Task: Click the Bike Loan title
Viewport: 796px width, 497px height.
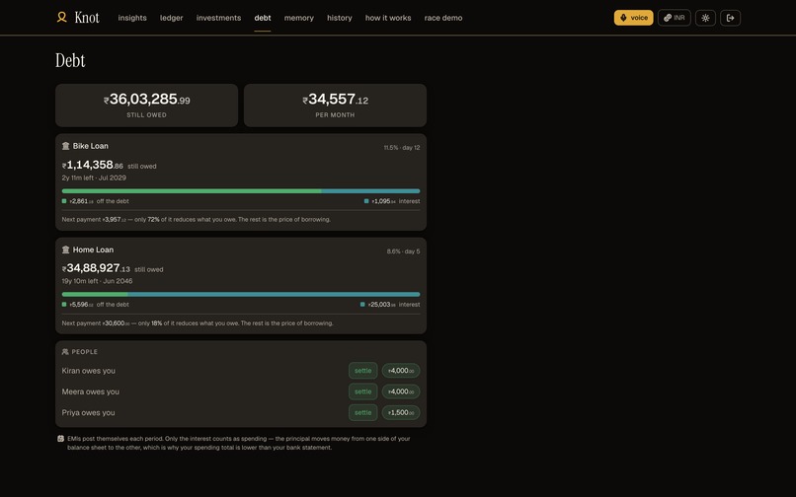Action: pos(90,146)
